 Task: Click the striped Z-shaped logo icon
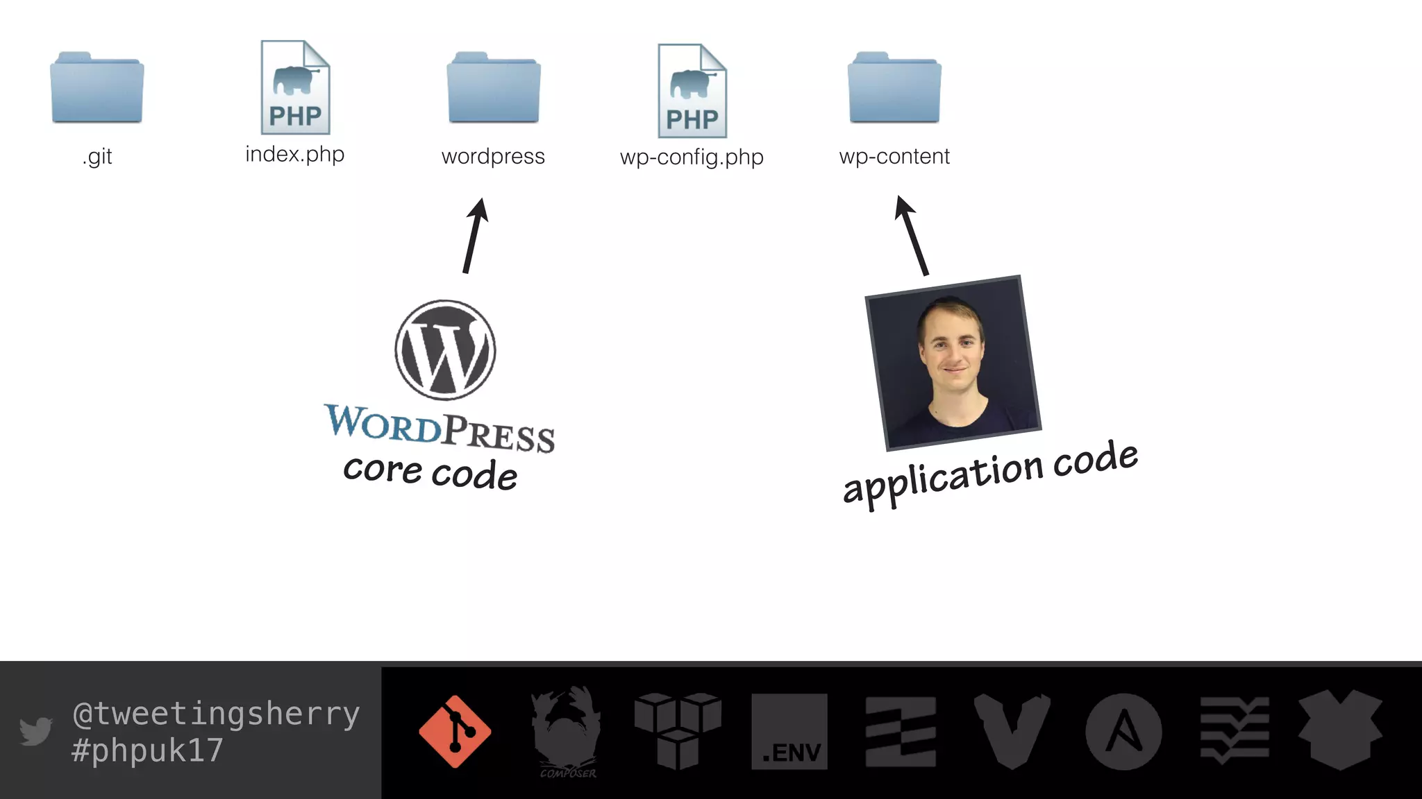[901, 731]
